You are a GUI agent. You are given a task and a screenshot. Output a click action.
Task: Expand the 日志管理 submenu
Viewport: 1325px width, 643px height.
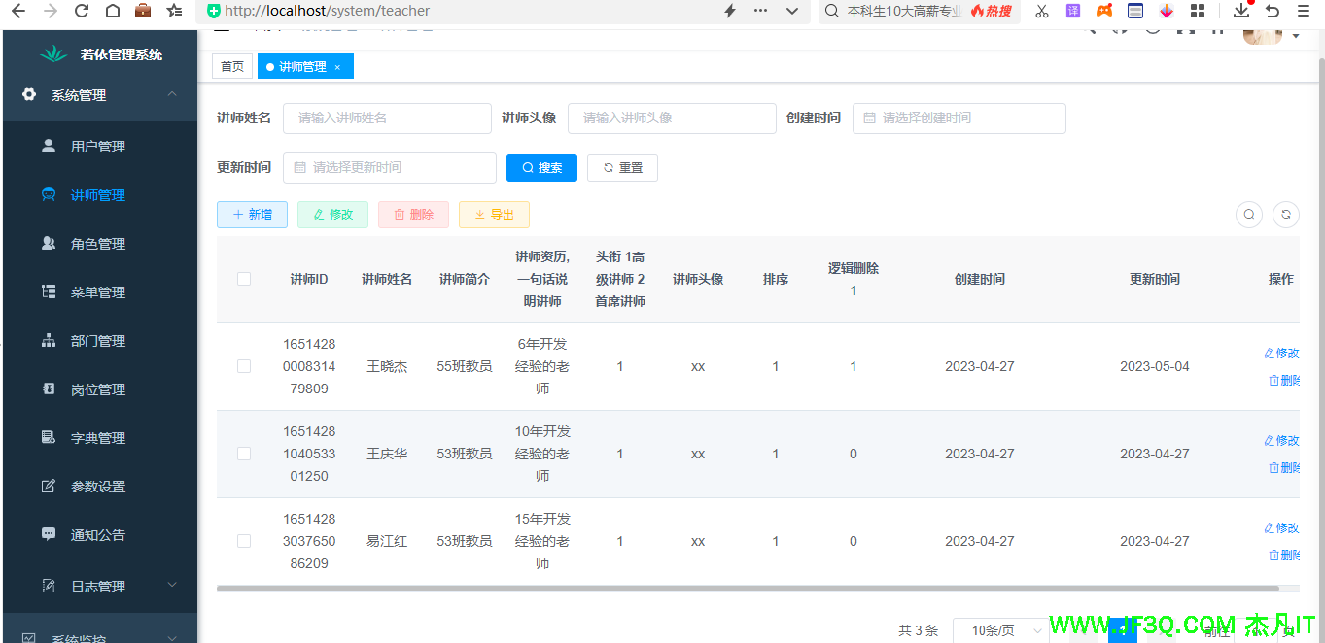click(98, 587)
